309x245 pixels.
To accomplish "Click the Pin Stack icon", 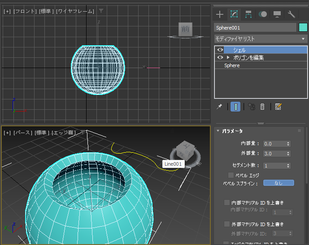I will [x=219, y=107].
